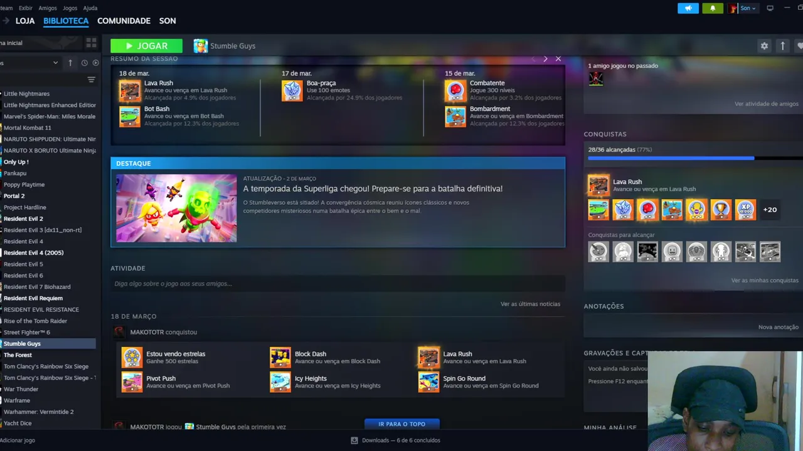Open the notifications bell
This screenshot has width=803, height=451.
pyautogui.click(x=713, y=8)
